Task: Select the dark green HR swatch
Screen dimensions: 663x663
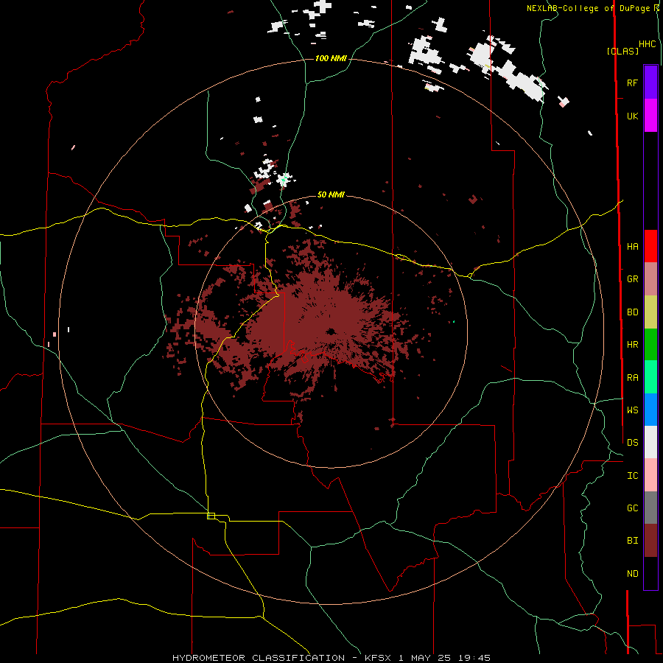Action: pyautogui.click(x=650, y=344)
